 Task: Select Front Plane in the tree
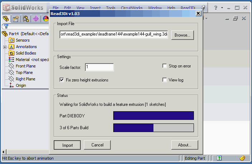[x=26, y=66]
